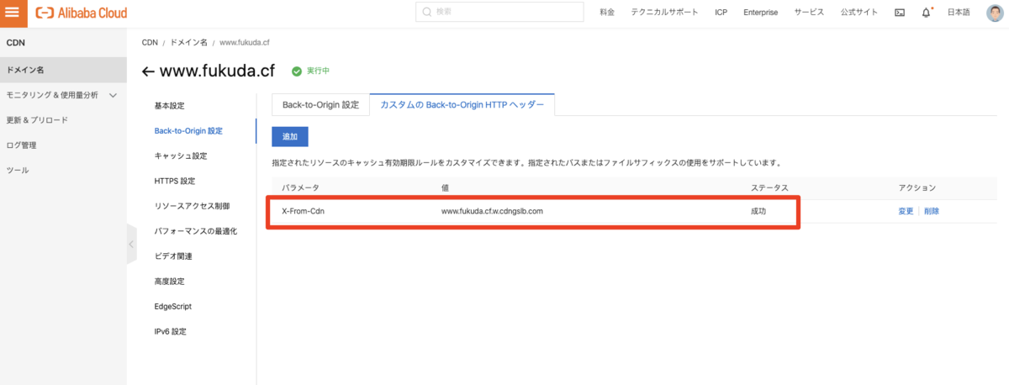
Task: Expand モニタリング & 使用量分析 menu
Action: point(114,95)
